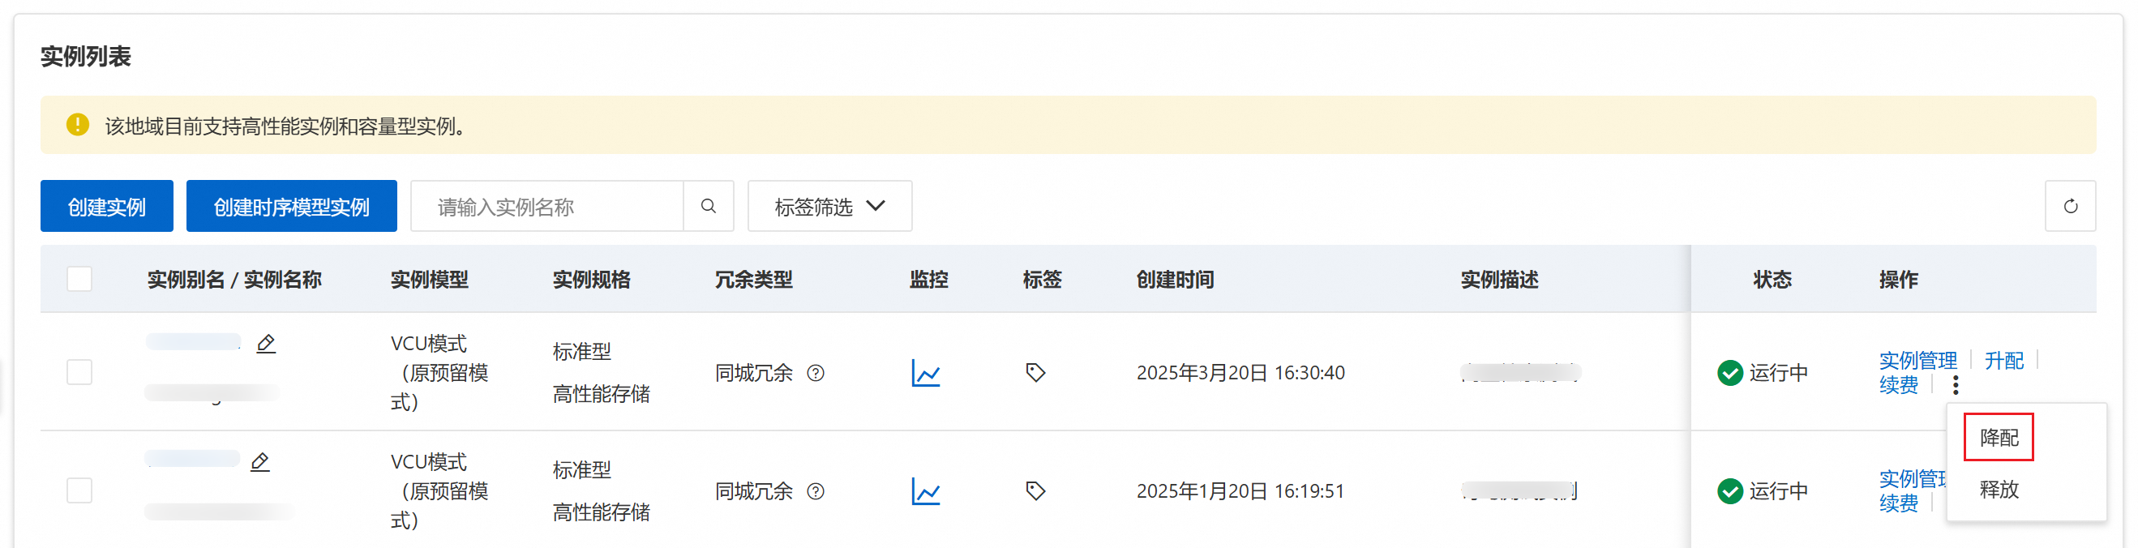Show help for 同城冗余 in first row
This screenshot has width=2138, height=548.
(816, 373)
